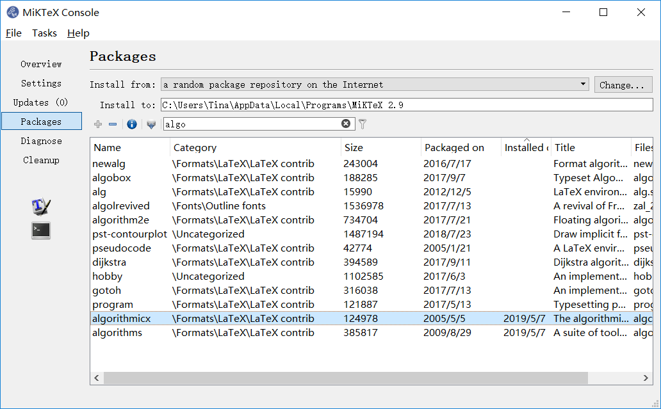Sort by the Name column header
The width and height of the screenshot is (661, 409).
130,147
